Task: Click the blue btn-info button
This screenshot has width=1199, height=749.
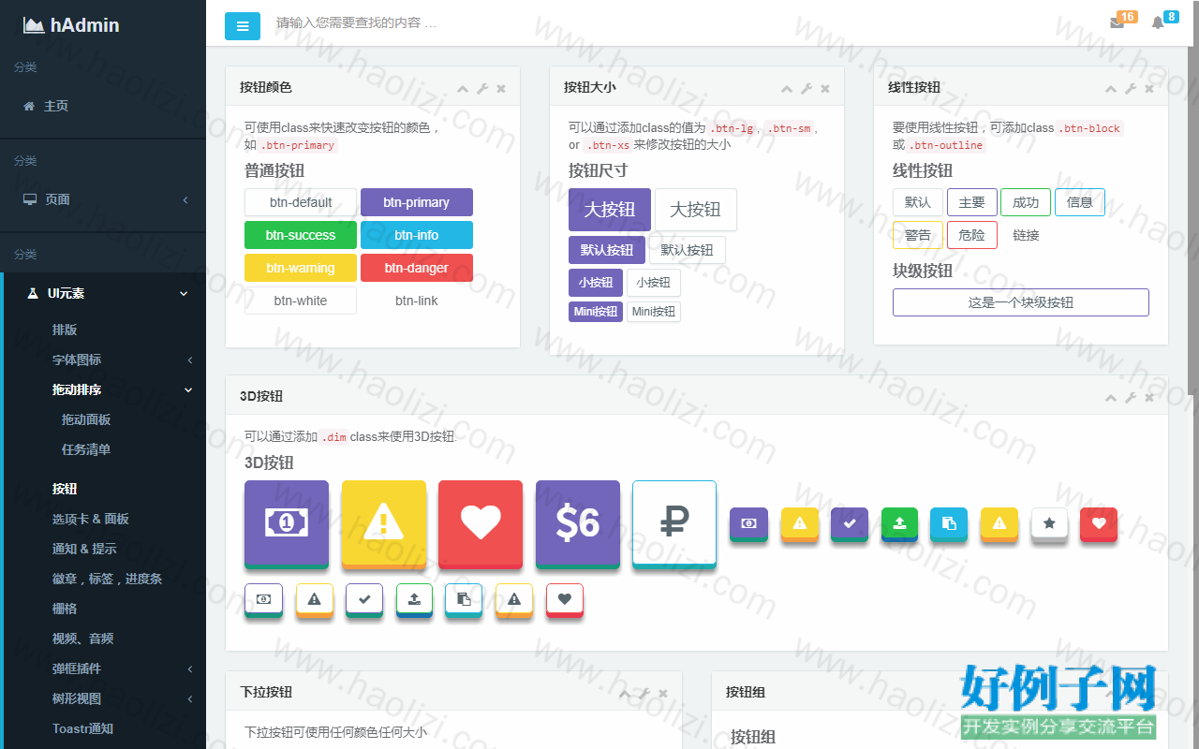Action: 417,235
